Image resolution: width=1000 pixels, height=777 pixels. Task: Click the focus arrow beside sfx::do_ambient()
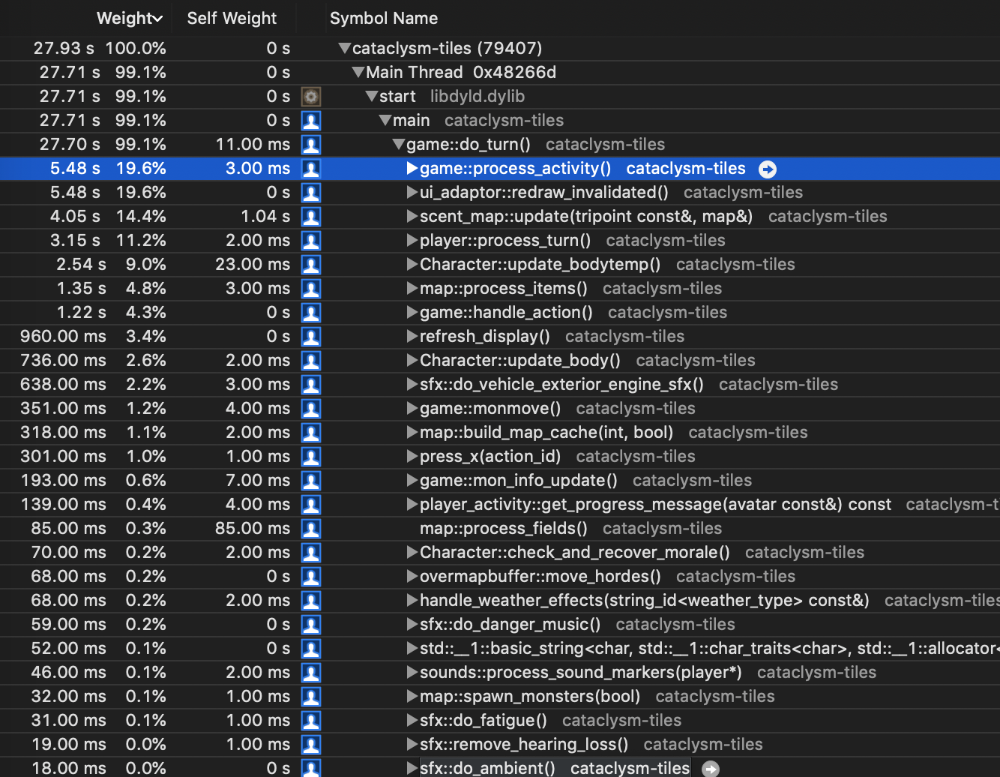[x=711, y=769]
